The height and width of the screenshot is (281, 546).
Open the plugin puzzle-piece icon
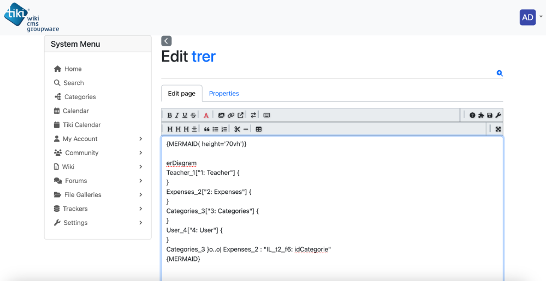(481, 115)
